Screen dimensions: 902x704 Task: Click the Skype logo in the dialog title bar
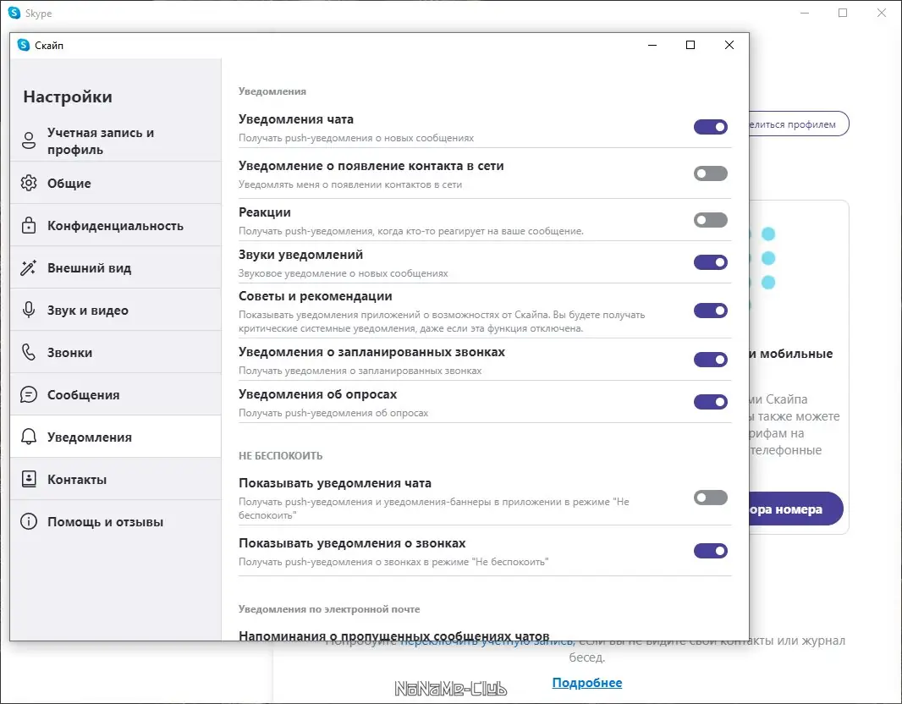point(24,45)
